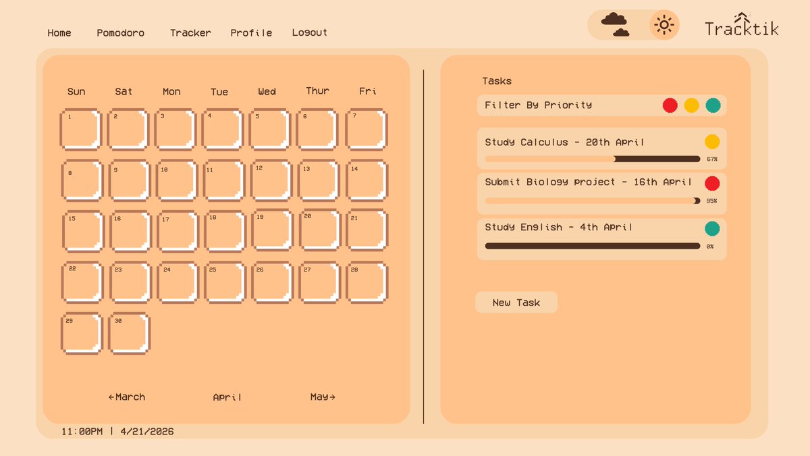Click the Filter By Priority label
Image resolution: width=810 pixels, height=456 pixels.
click(x=538, y=105)
